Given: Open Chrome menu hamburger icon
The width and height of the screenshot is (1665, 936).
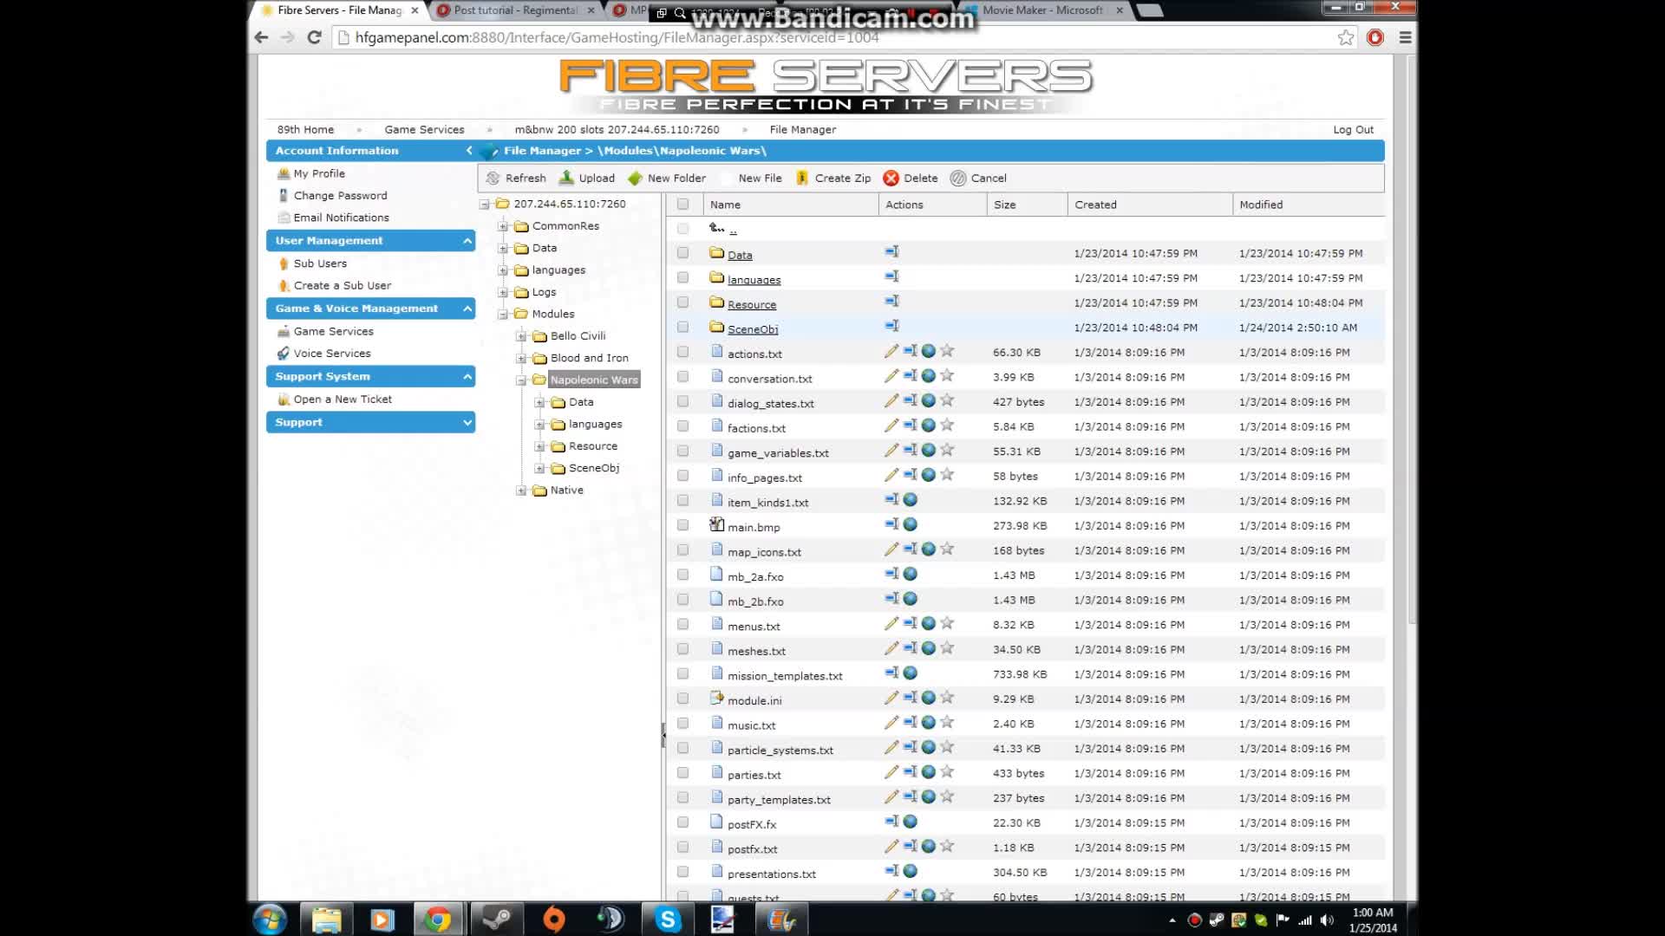Looking at the screenshot, I should coord(1406,37).
